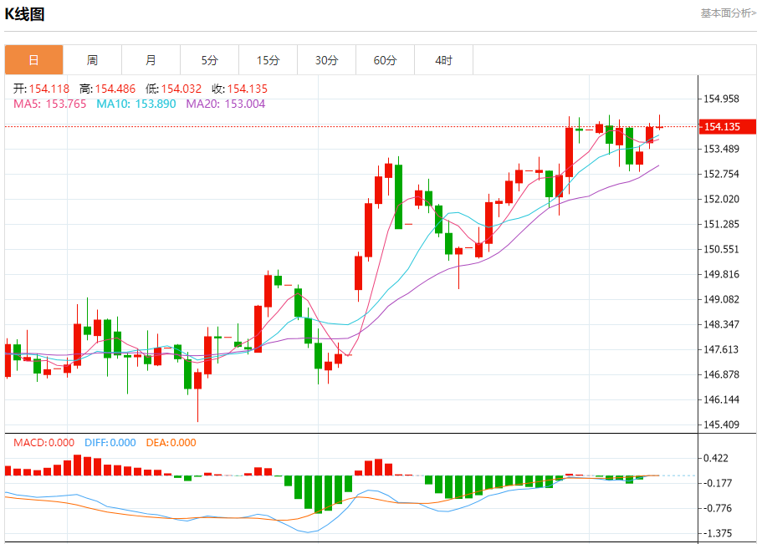This screenshot has height=544, width=762.
Task: Click the K线图 heading
Action: pos(25,14)
